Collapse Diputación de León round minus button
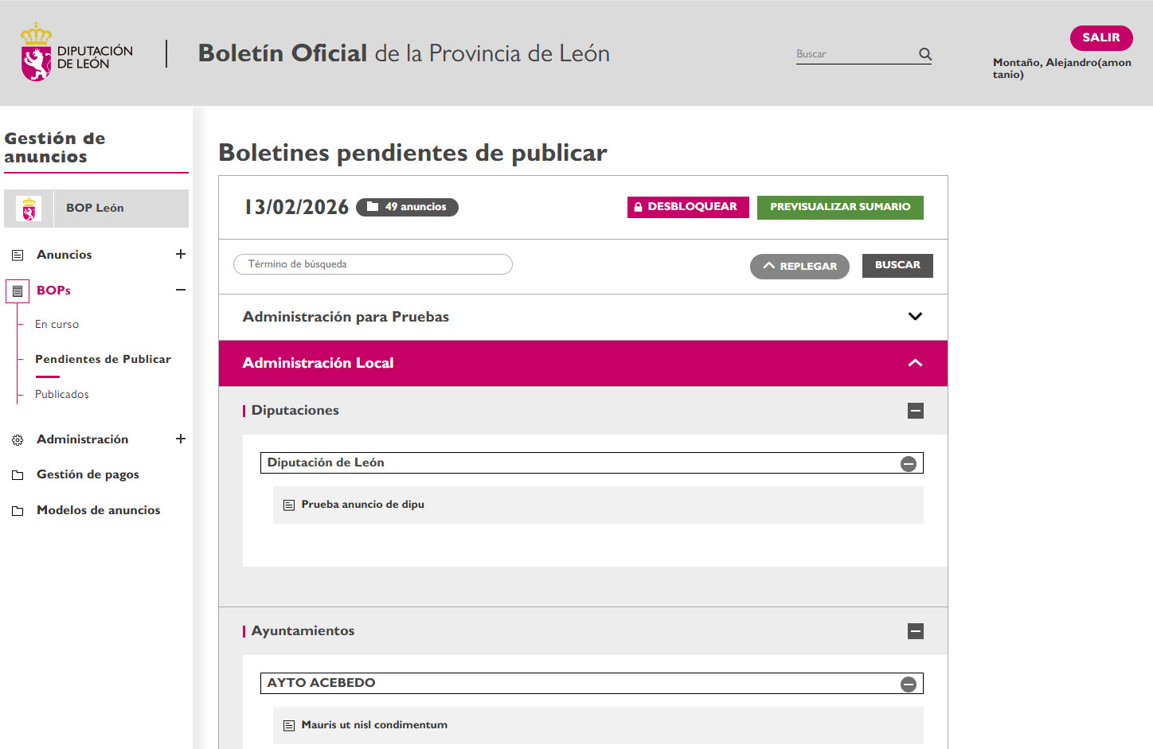 pyautogui.click(x=909, y=464)
